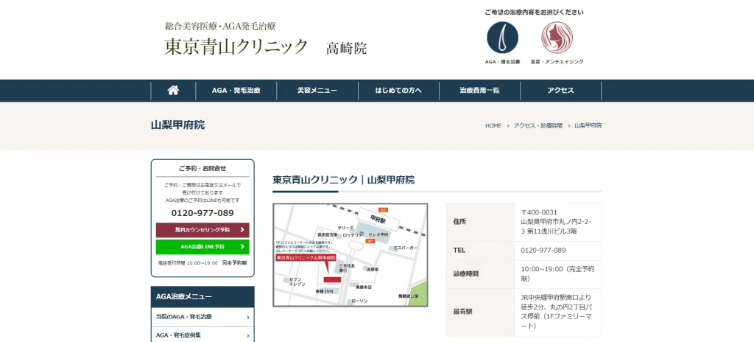The width and height of the screenshot is (754, 342).
Task: Click the ご予約・お問合せ box title
Action: [202, 169]
